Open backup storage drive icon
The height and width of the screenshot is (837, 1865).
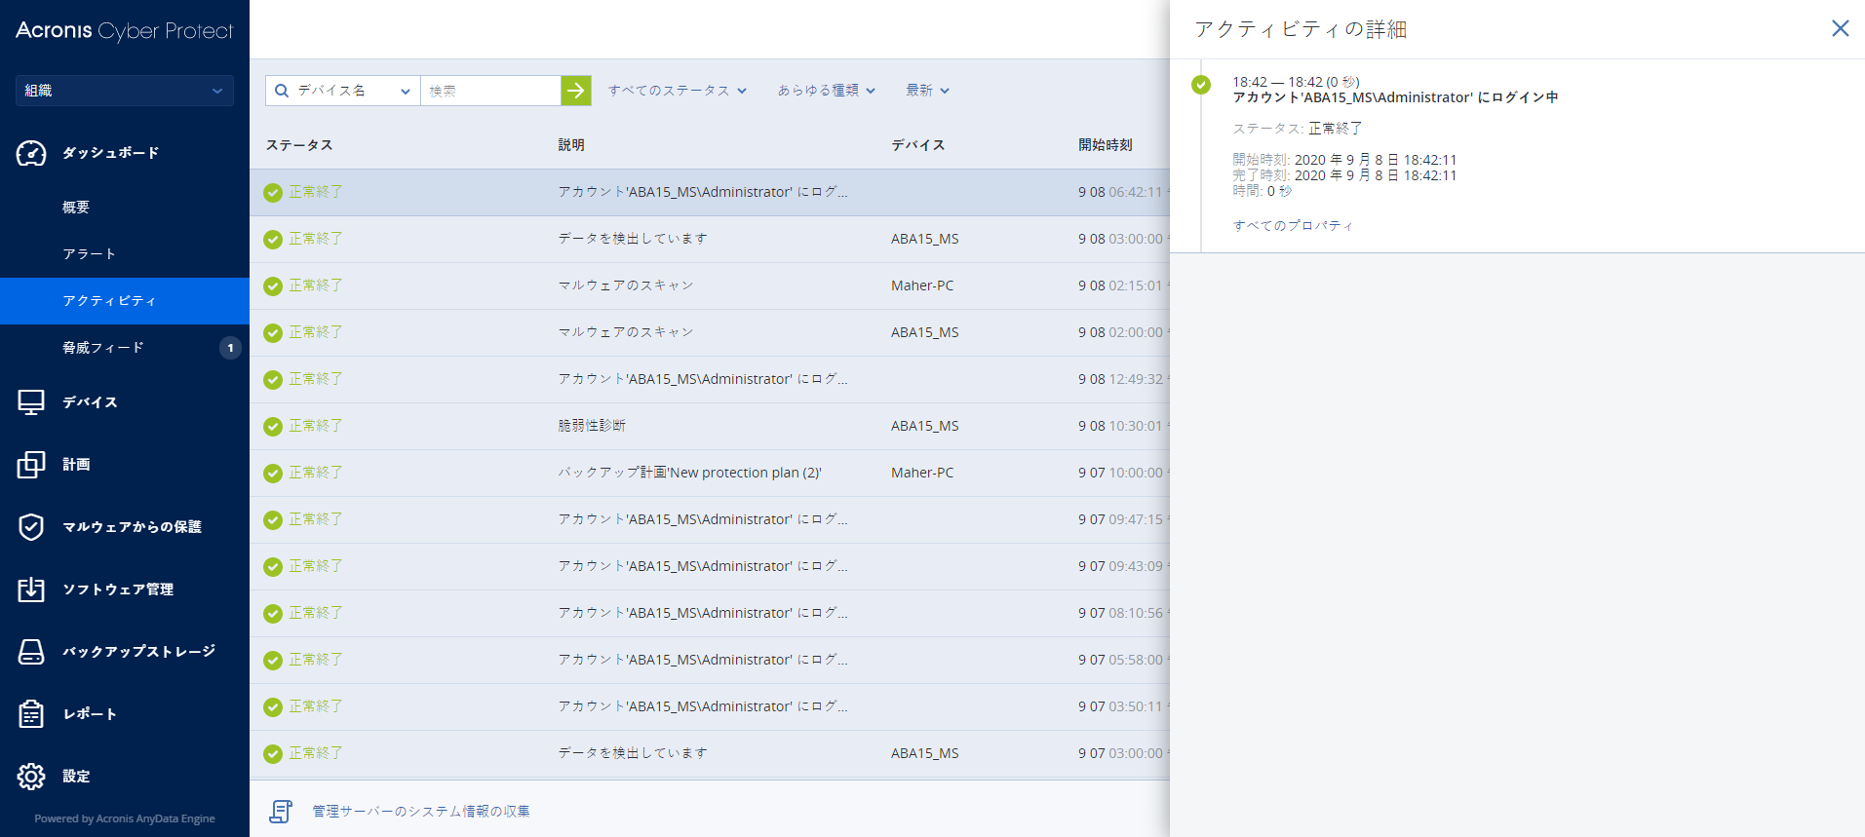click(x=31, y=652)
